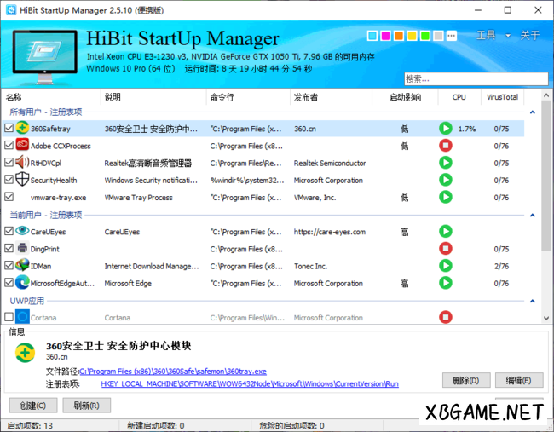The width and height of the screenshot is (554, 432).
Task: Click the IDMan app icon in list
Action: click(x=22, y=266)
